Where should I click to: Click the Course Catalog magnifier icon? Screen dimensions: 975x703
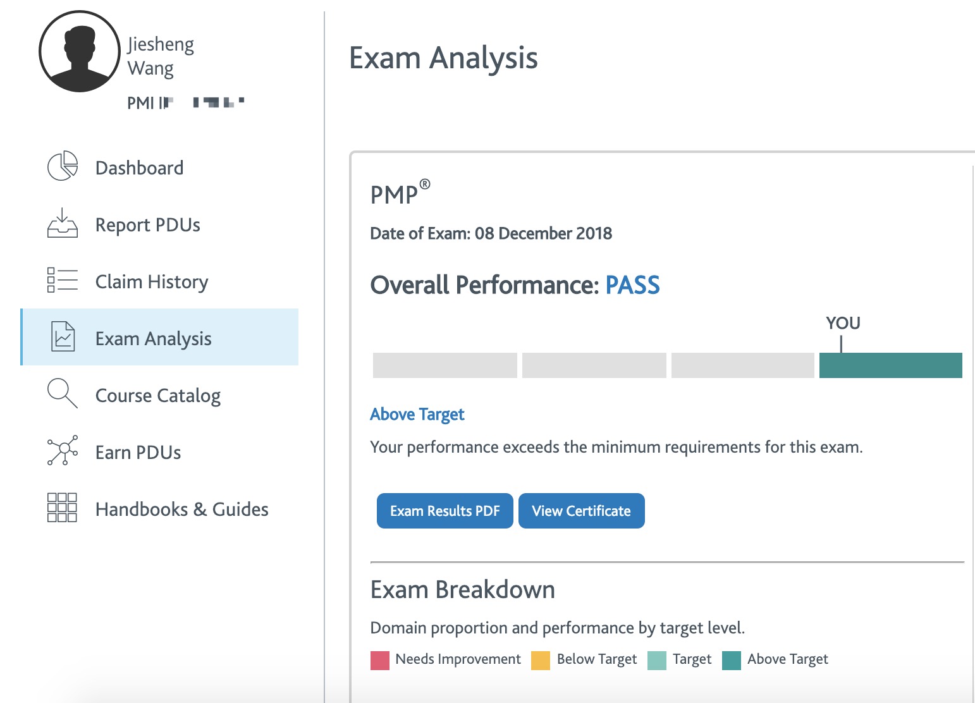[x=63, y=393]
